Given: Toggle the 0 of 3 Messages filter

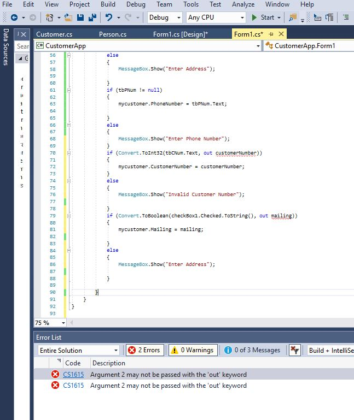Looking at the screenshot, I should click(x=252, y=350).
